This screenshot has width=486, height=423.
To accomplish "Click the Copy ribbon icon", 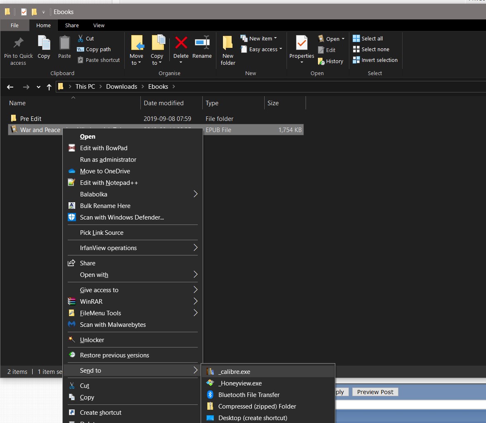I will (x=44, y=43).
